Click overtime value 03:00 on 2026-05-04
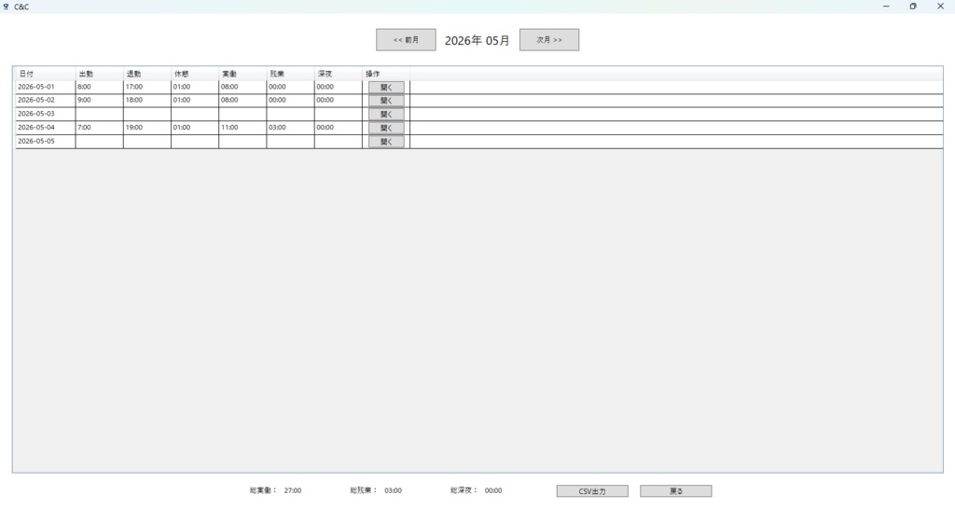This screenshot has width=955, height=509. 290,128
